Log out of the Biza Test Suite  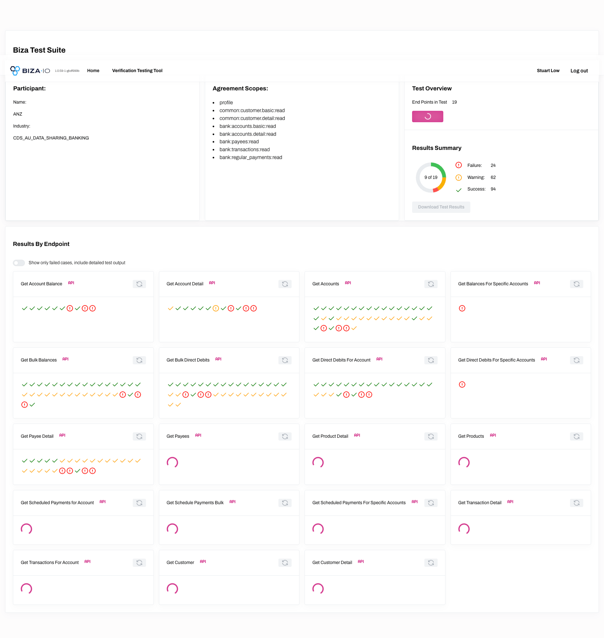[x=579, y=70]
